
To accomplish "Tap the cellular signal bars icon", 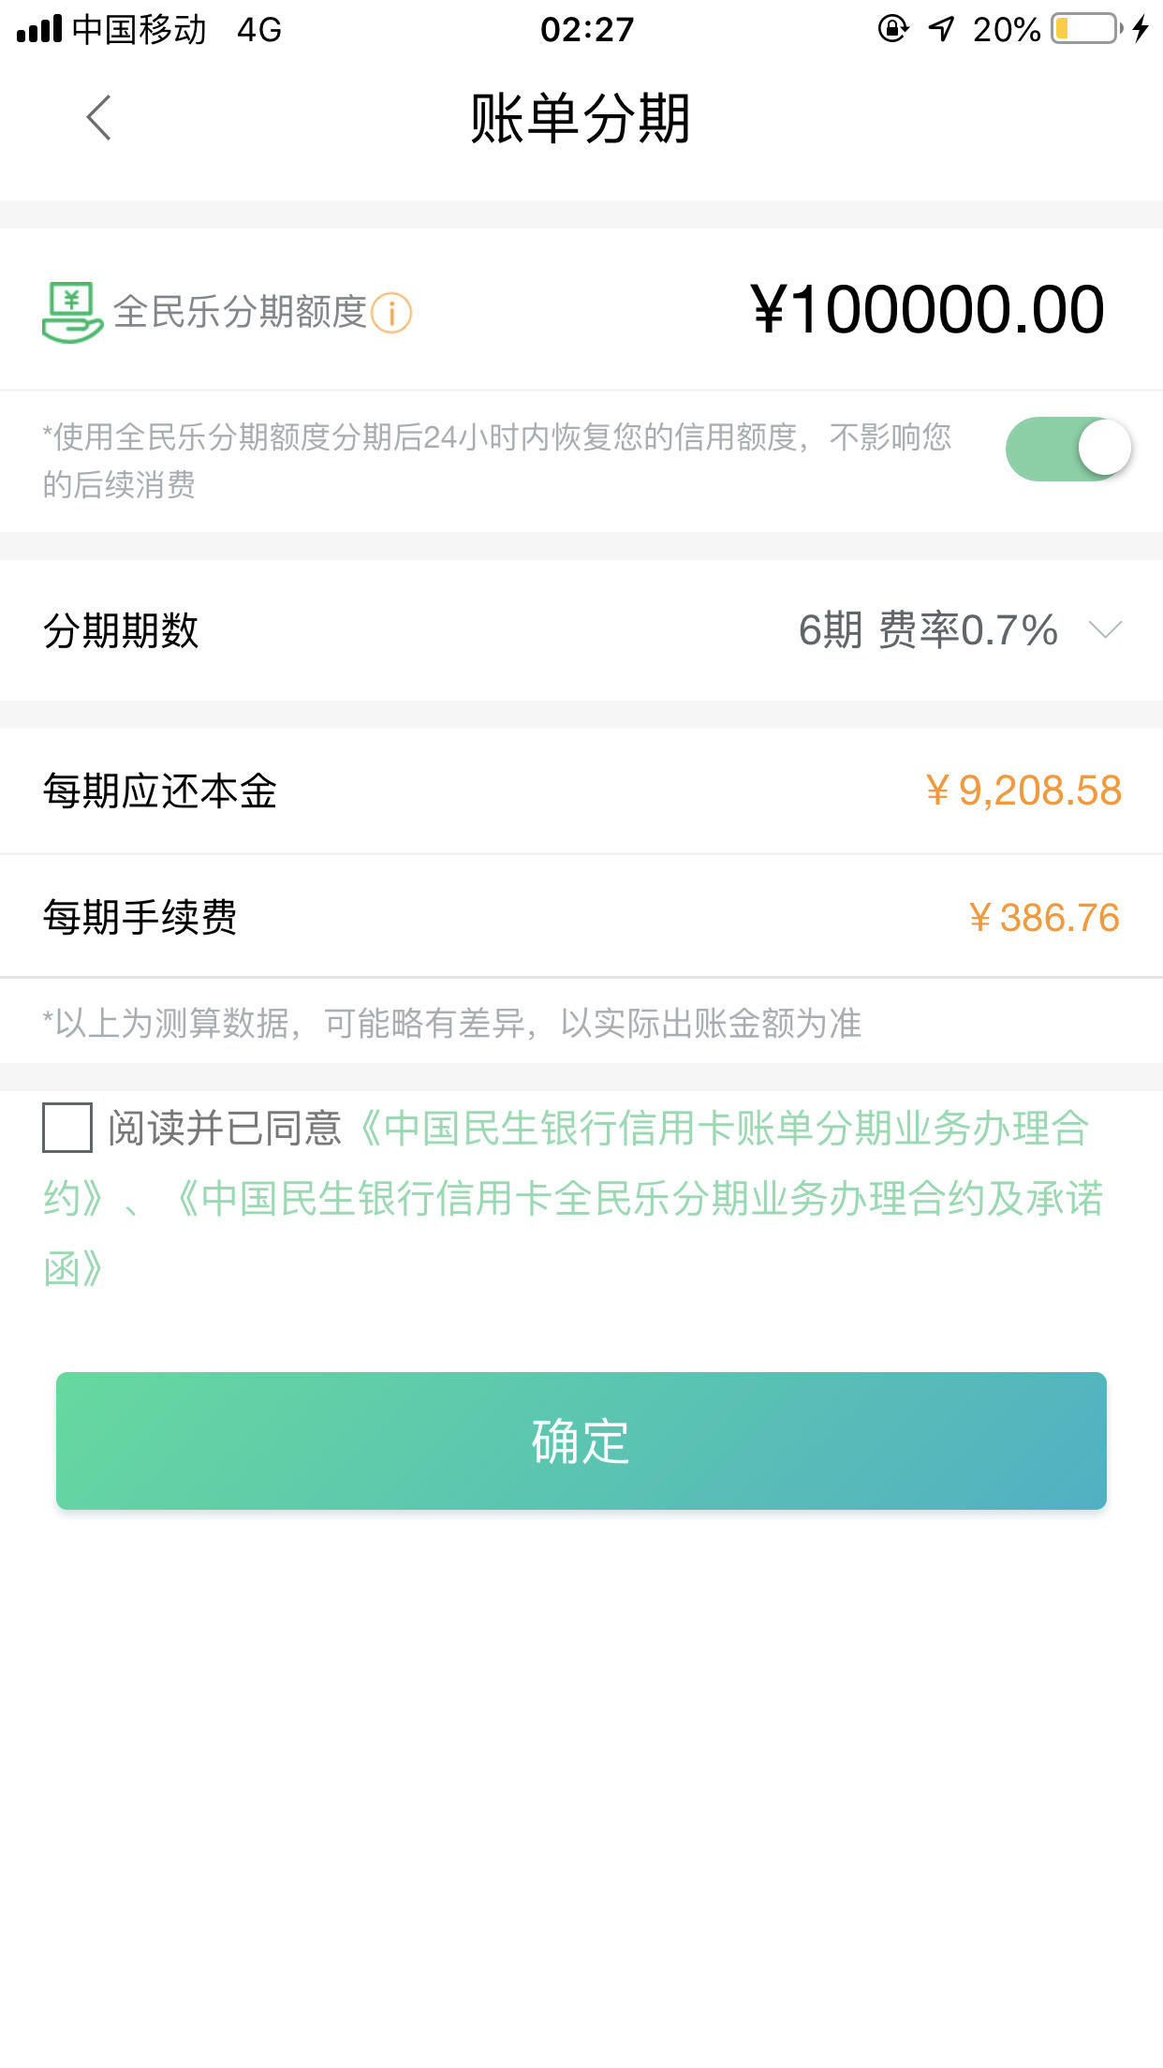I will click(x=39, y=29).
